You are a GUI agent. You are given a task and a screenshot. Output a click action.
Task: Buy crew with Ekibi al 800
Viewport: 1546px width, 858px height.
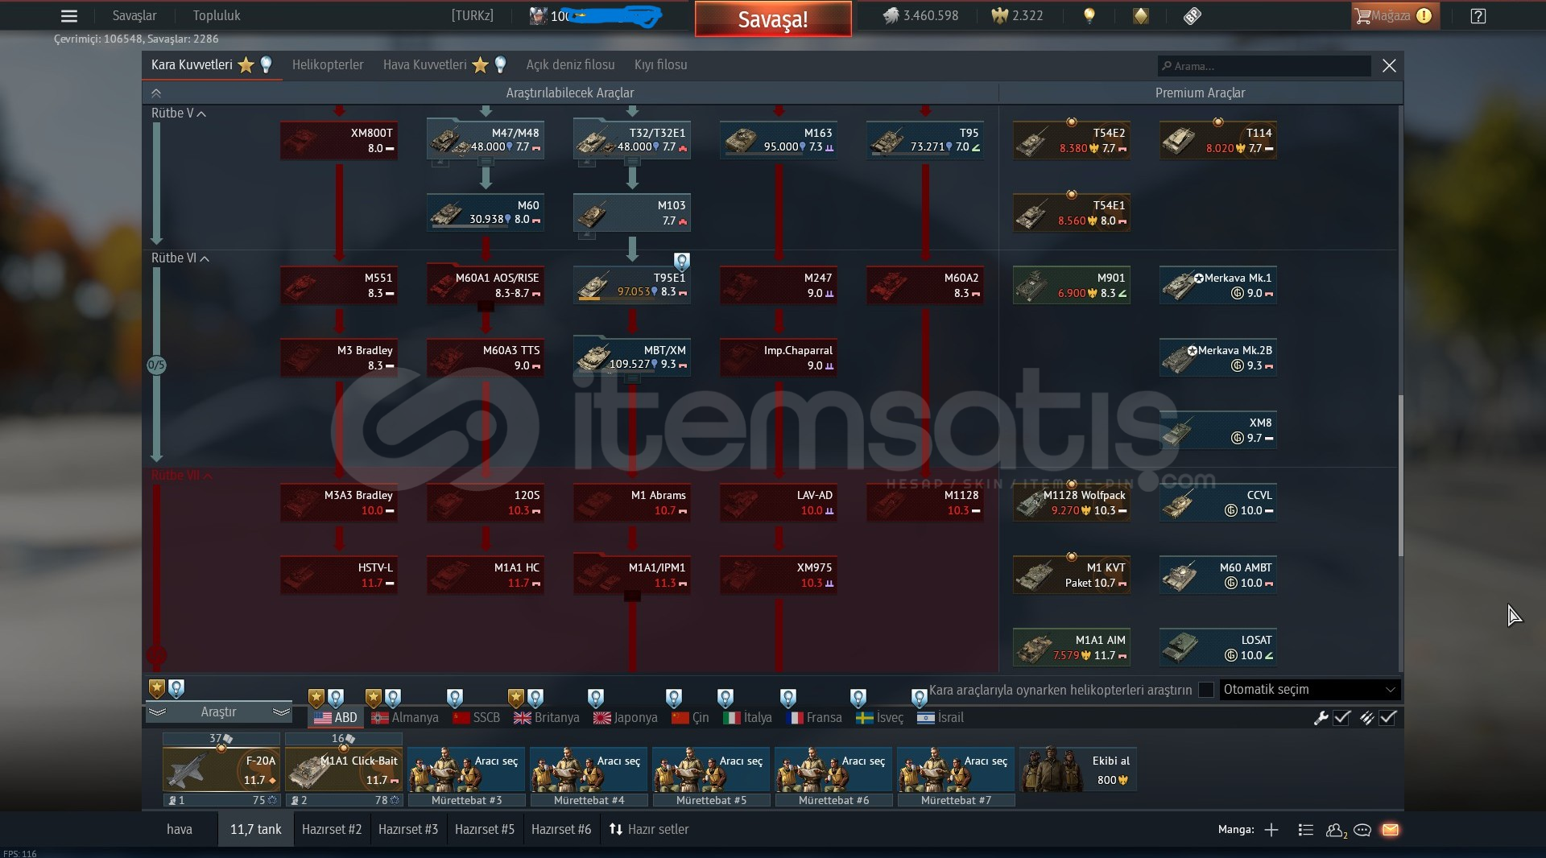tap(1078, 769)
